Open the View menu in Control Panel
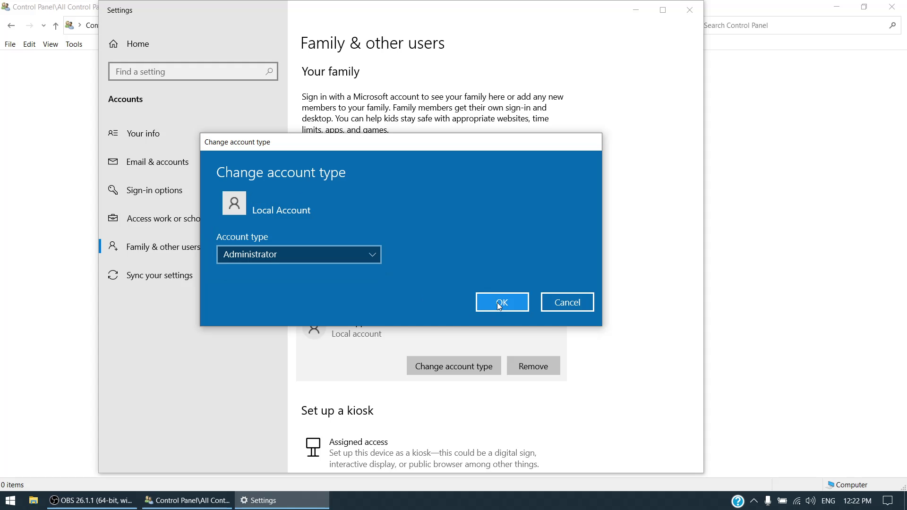 click(x=51, y=44)
